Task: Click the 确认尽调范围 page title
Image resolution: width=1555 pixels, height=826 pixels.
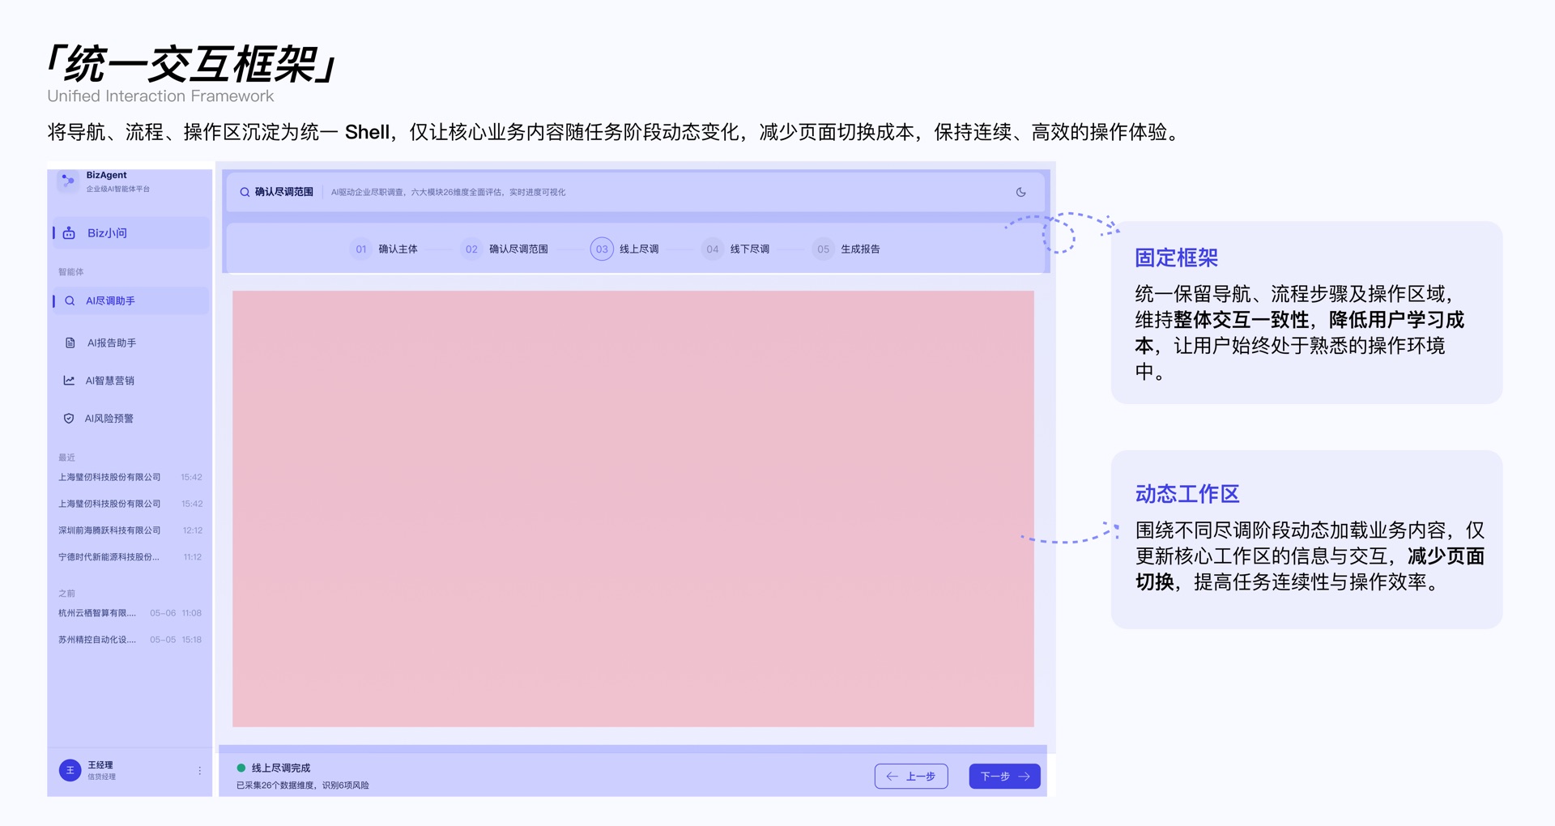Action: (283, 192)
